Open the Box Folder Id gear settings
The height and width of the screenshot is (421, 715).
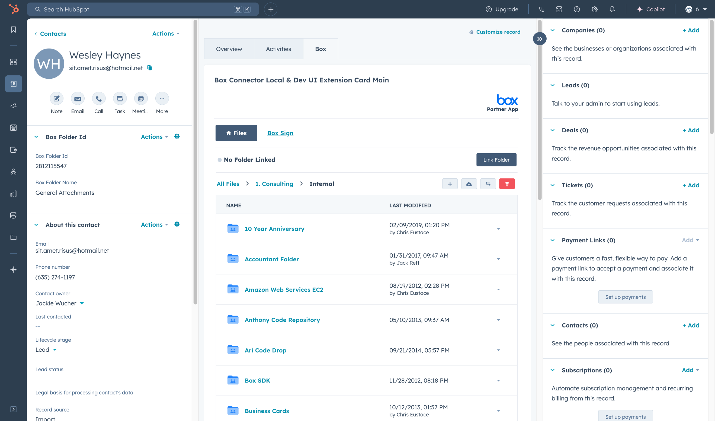(x=177, y=137)
